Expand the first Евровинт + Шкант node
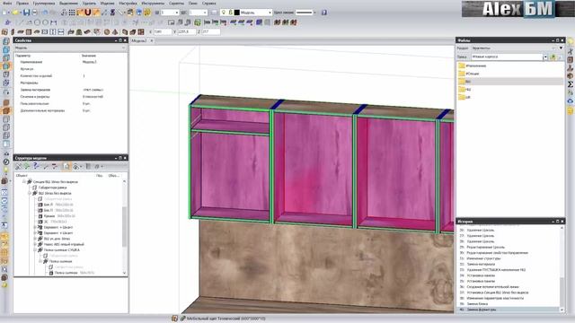 (x=35, y=227)
